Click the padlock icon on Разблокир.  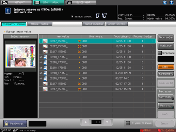[x=6, y=123]
